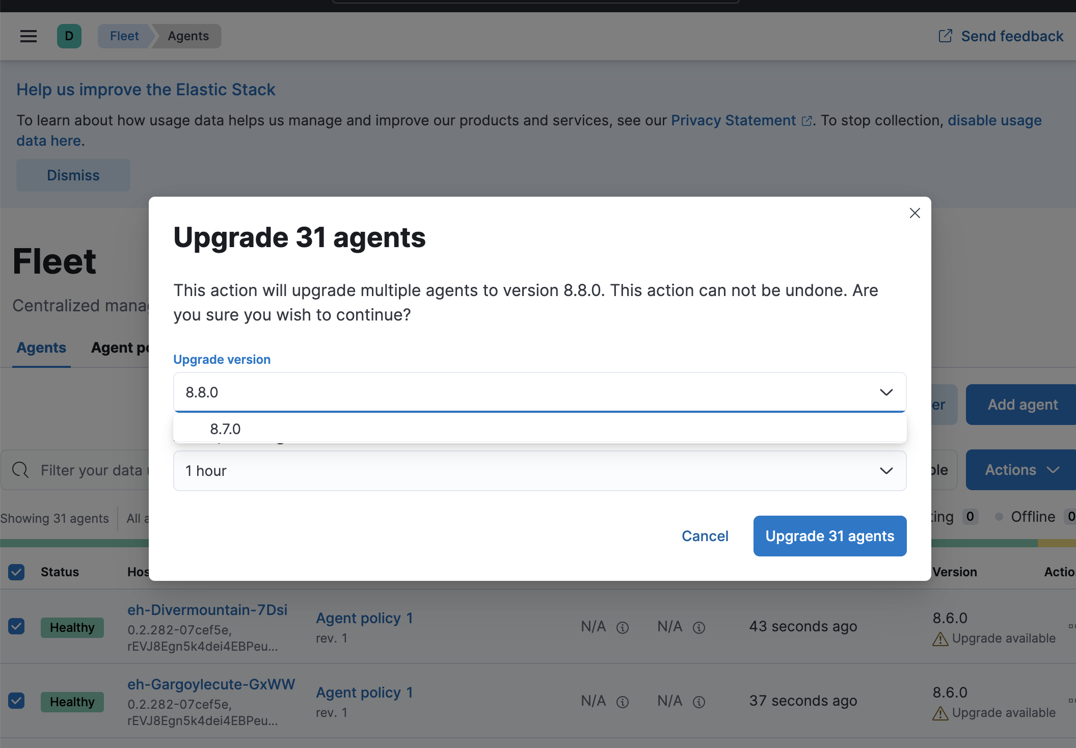
Task: Click the Upgrade available warning triangle for eh-Divermountain-7Dsi
Action: coord(940,638)
